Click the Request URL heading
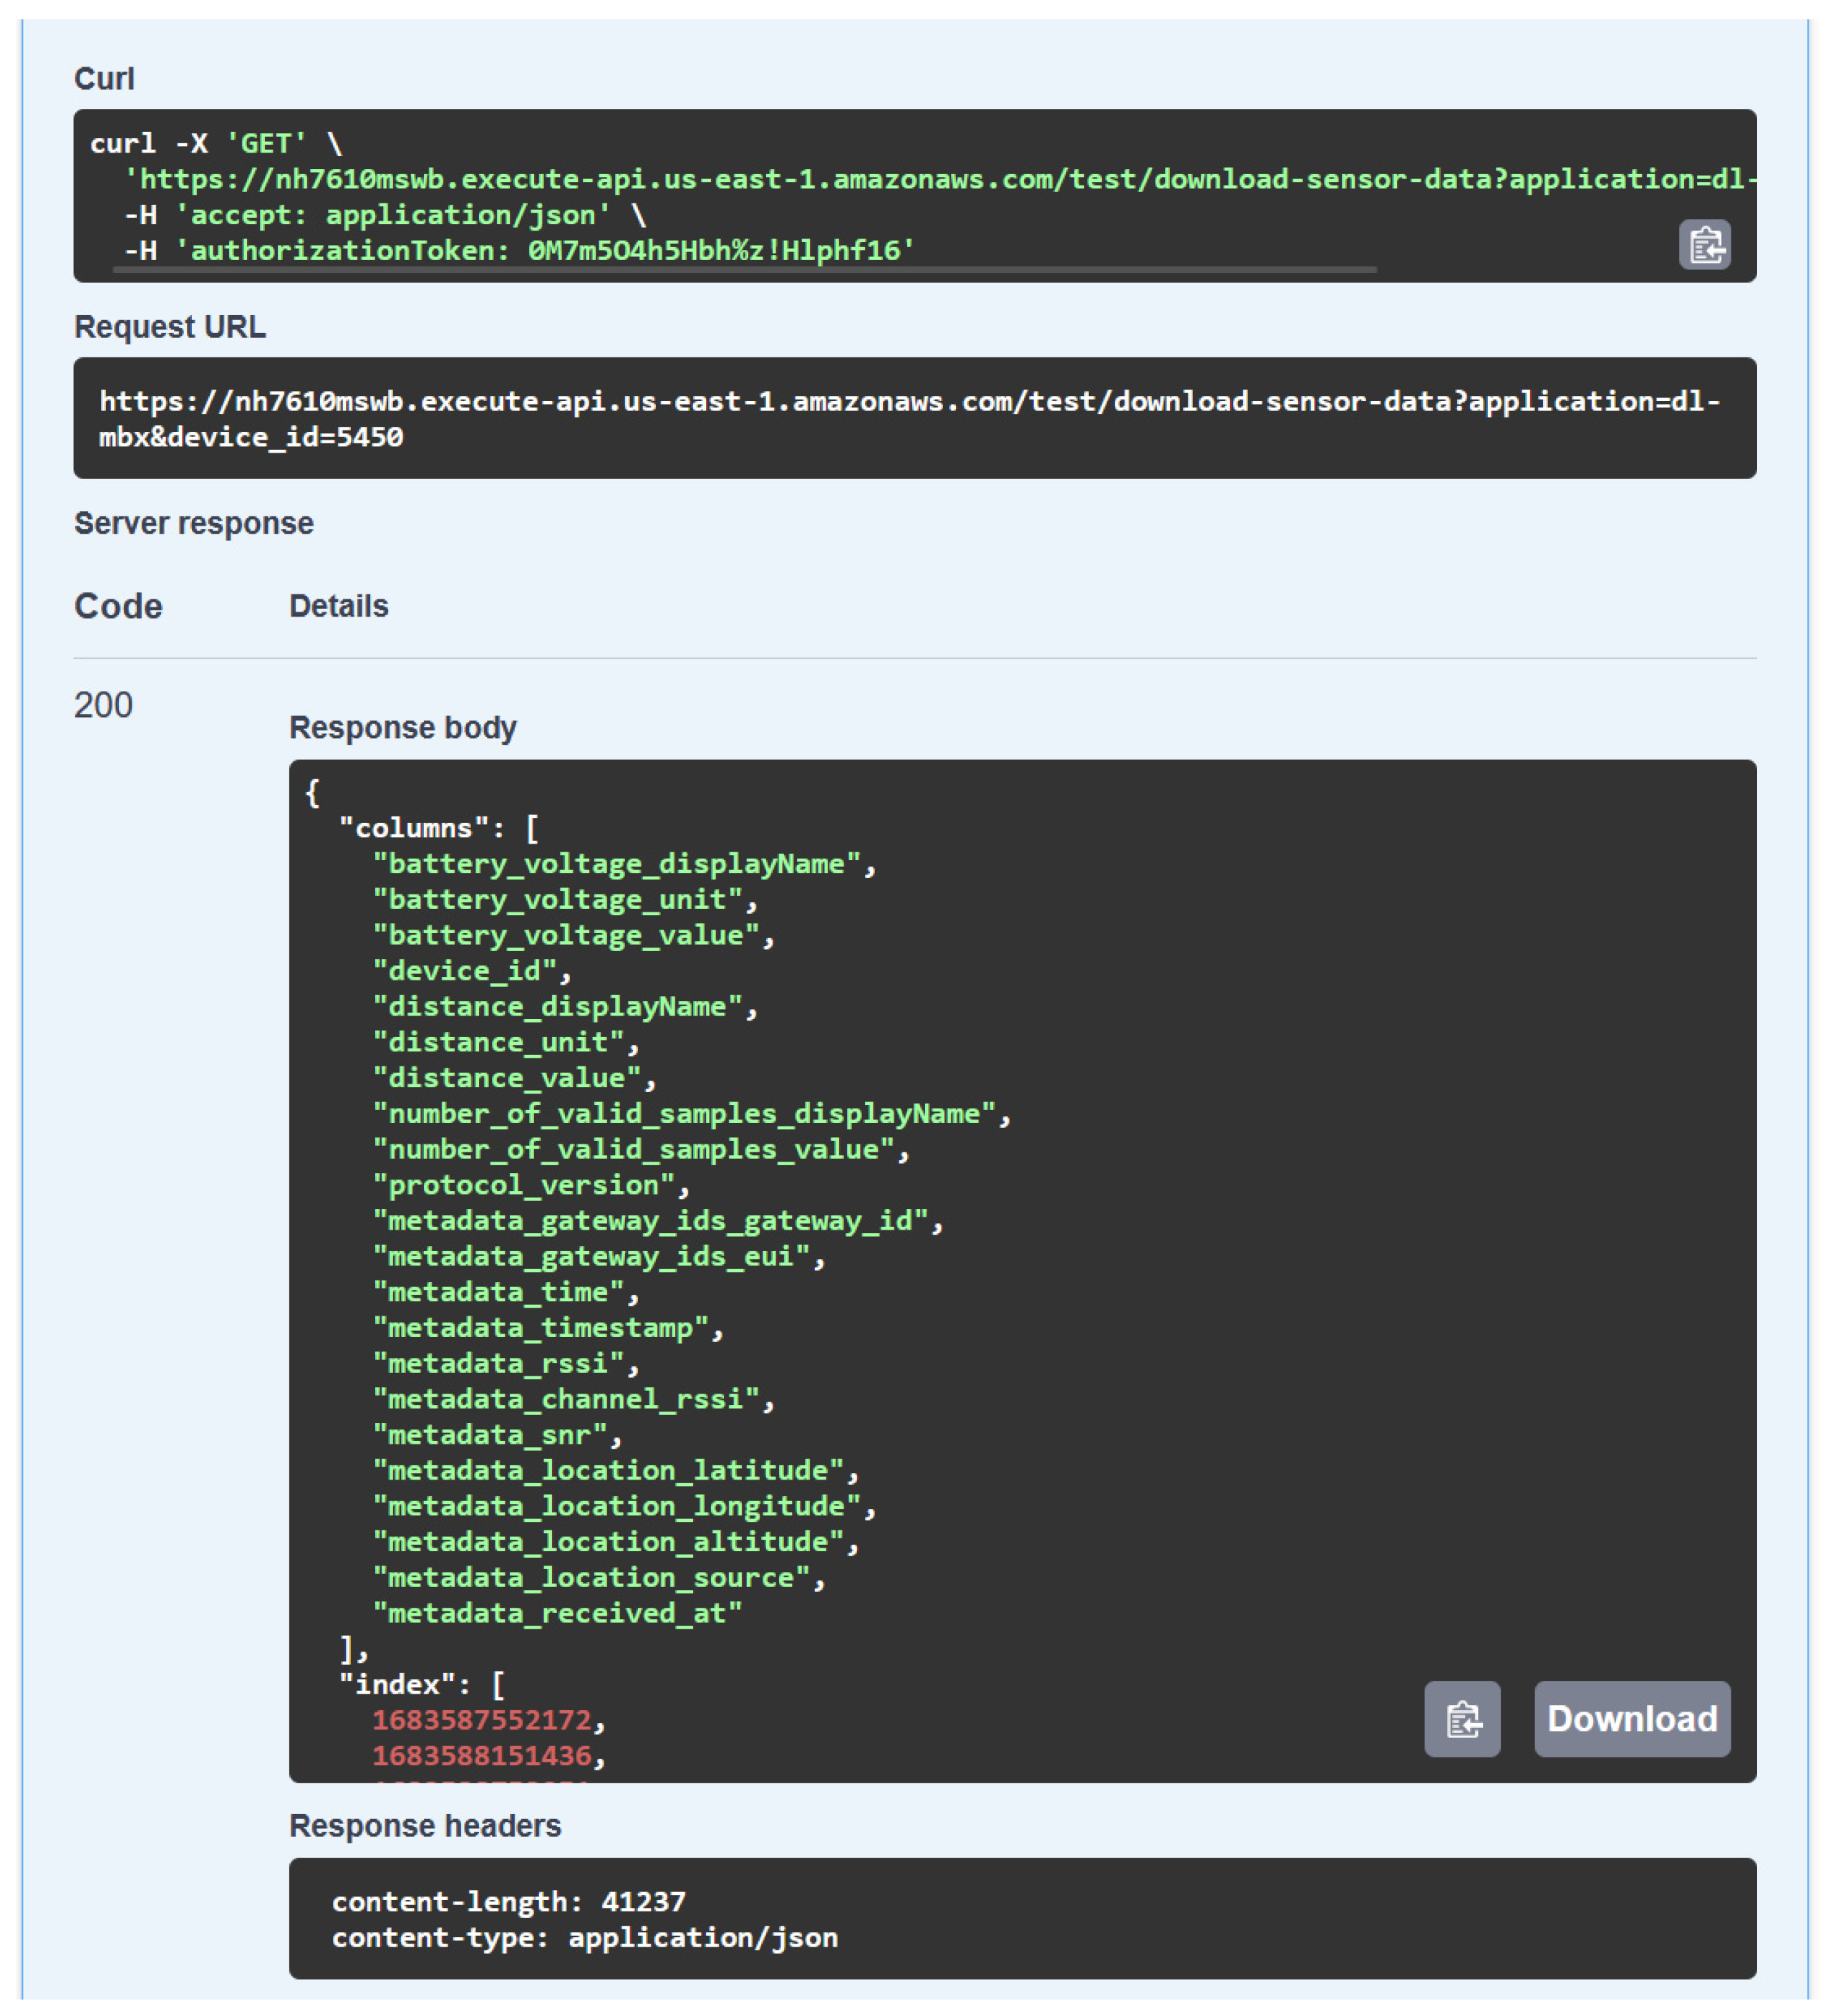This screenshot has width=1828, height=2016. point(170,327)
